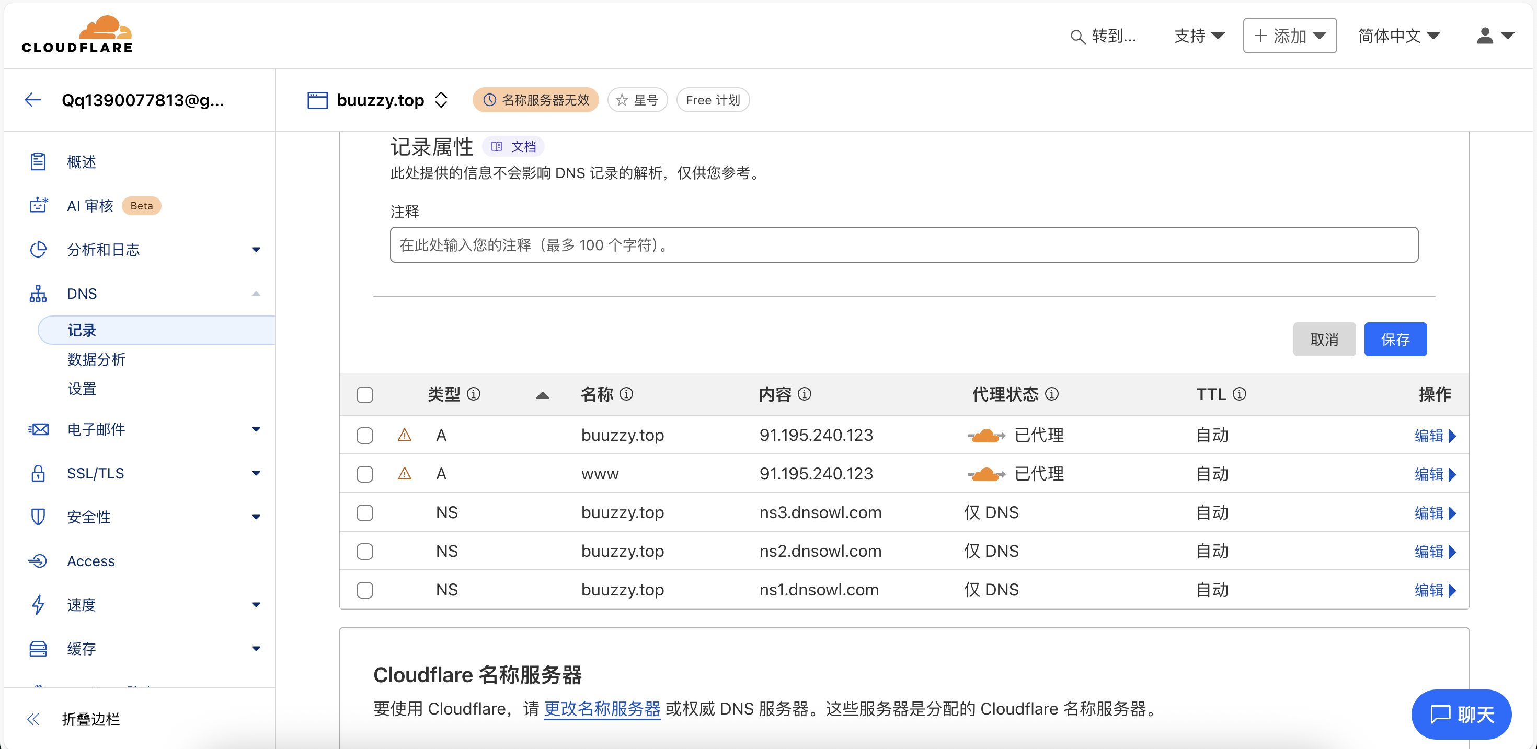
Task: Check the ns2.dnsowl.com record checkbox
Action: coord(364,552)
